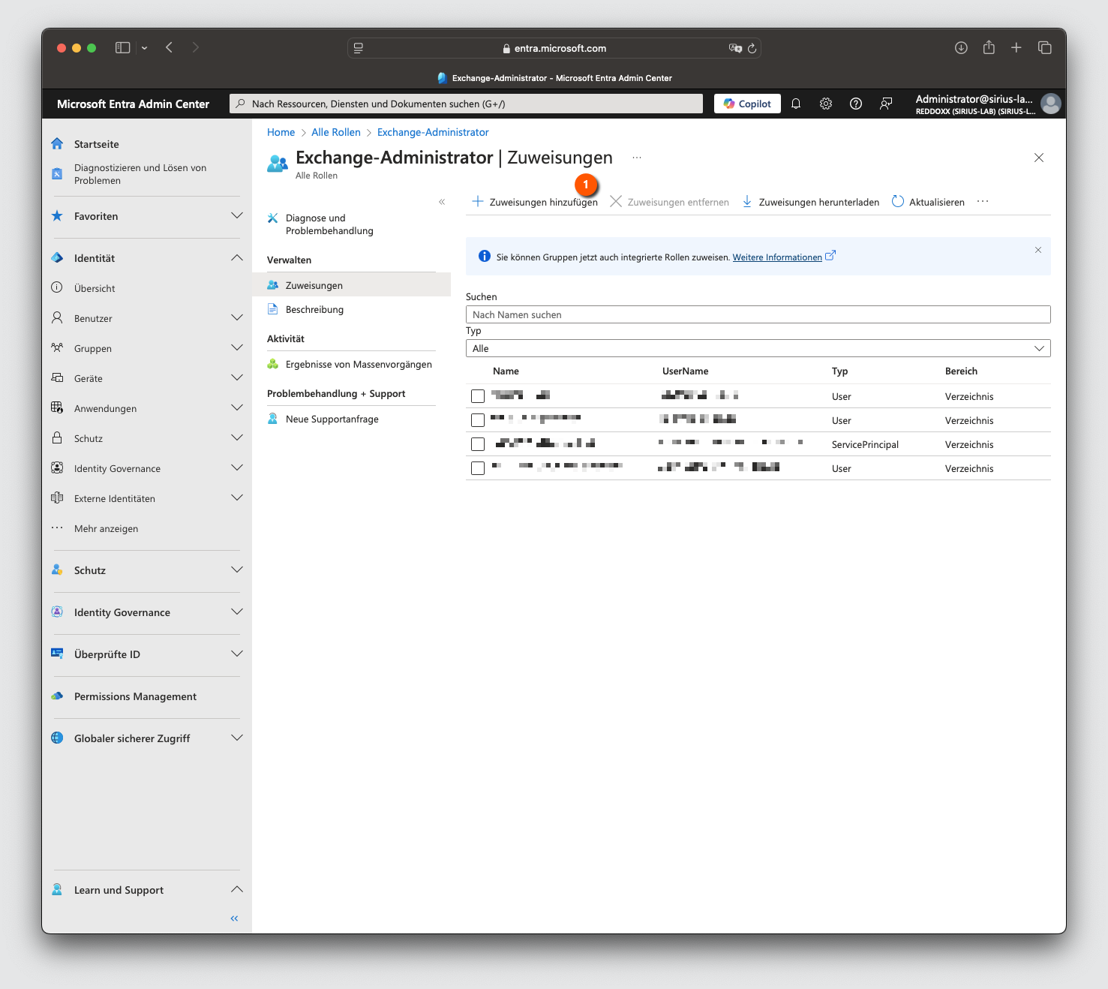Expand the Externe Identitäten submenu

[237, 498]
